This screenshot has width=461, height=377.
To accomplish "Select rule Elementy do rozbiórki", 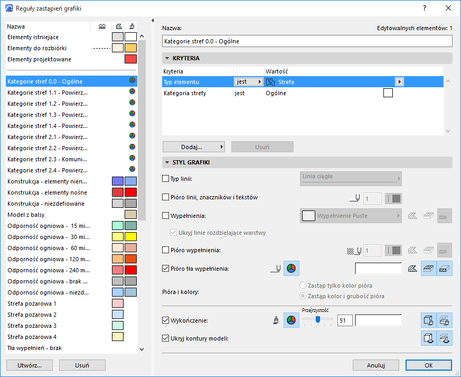I will [71, 48].
